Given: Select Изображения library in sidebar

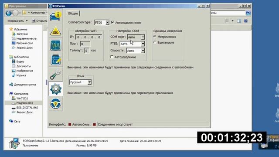Looking at the screenshot, I should point(24,71).
